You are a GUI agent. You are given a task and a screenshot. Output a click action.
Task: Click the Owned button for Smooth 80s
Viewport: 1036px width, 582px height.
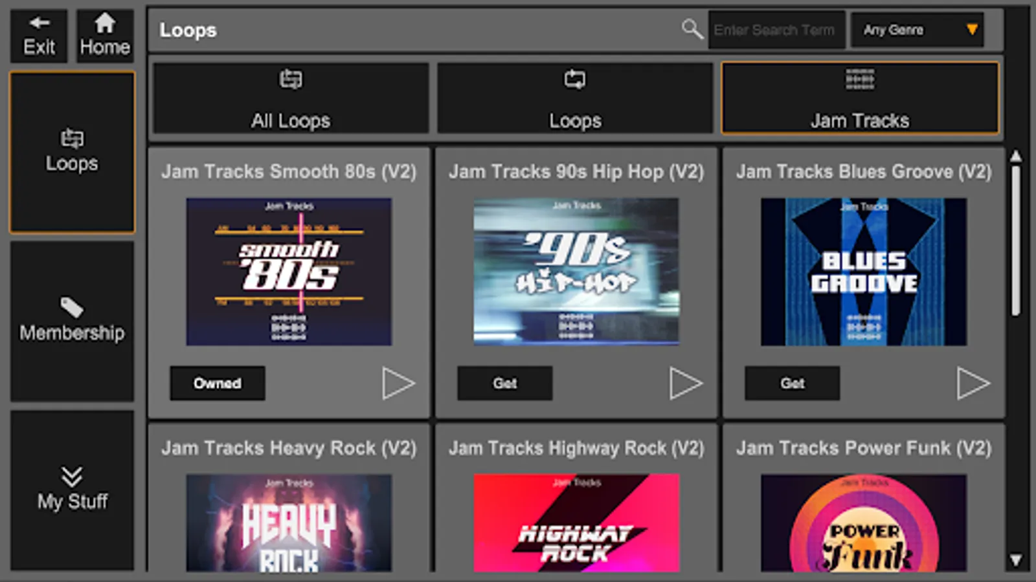click(218, 383)
